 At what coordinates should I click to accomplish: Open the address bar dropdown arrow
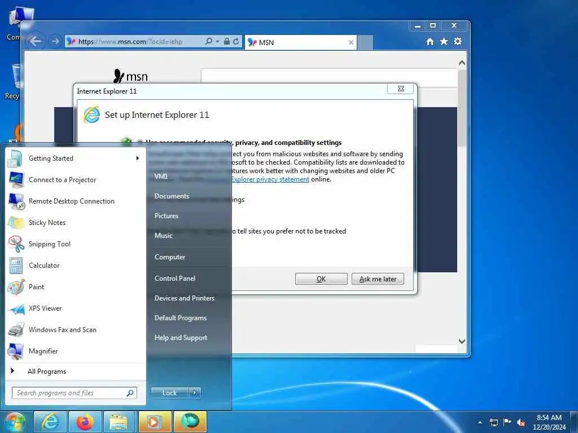[x=217, y=42]
